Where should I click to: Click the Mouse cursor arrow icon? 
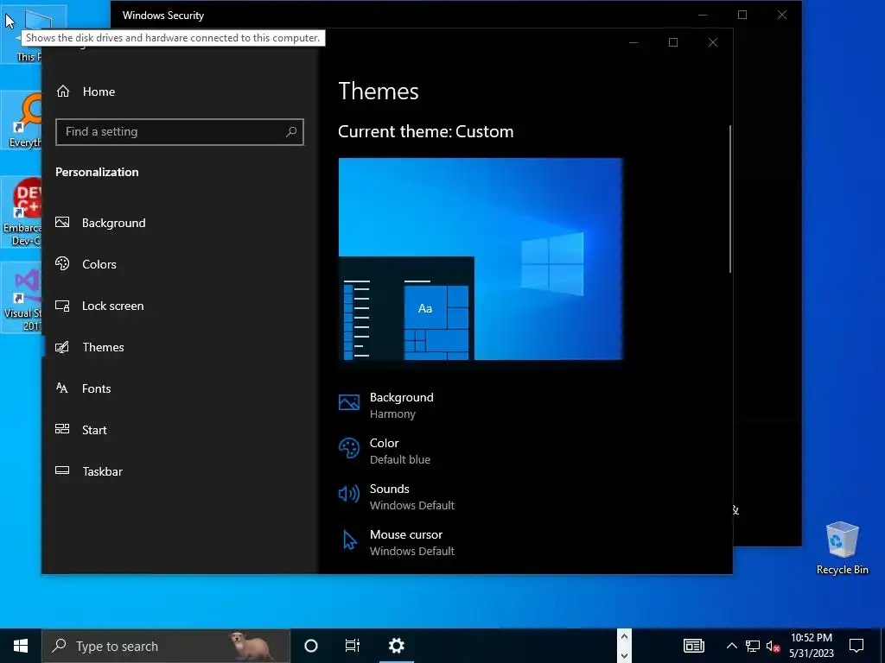[350, 540]
